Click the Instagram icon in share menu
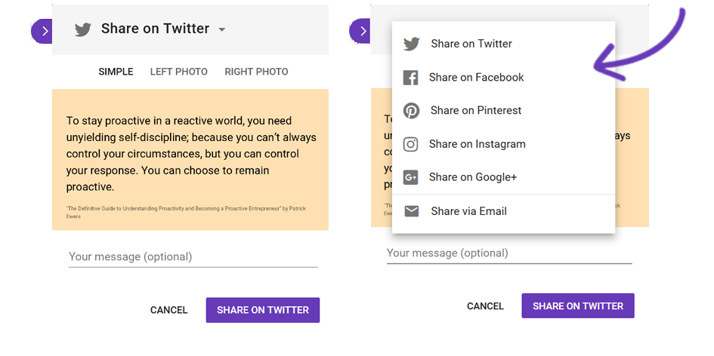Image resolution: width=714 pixels, height=356 pixels. (410, 144)
